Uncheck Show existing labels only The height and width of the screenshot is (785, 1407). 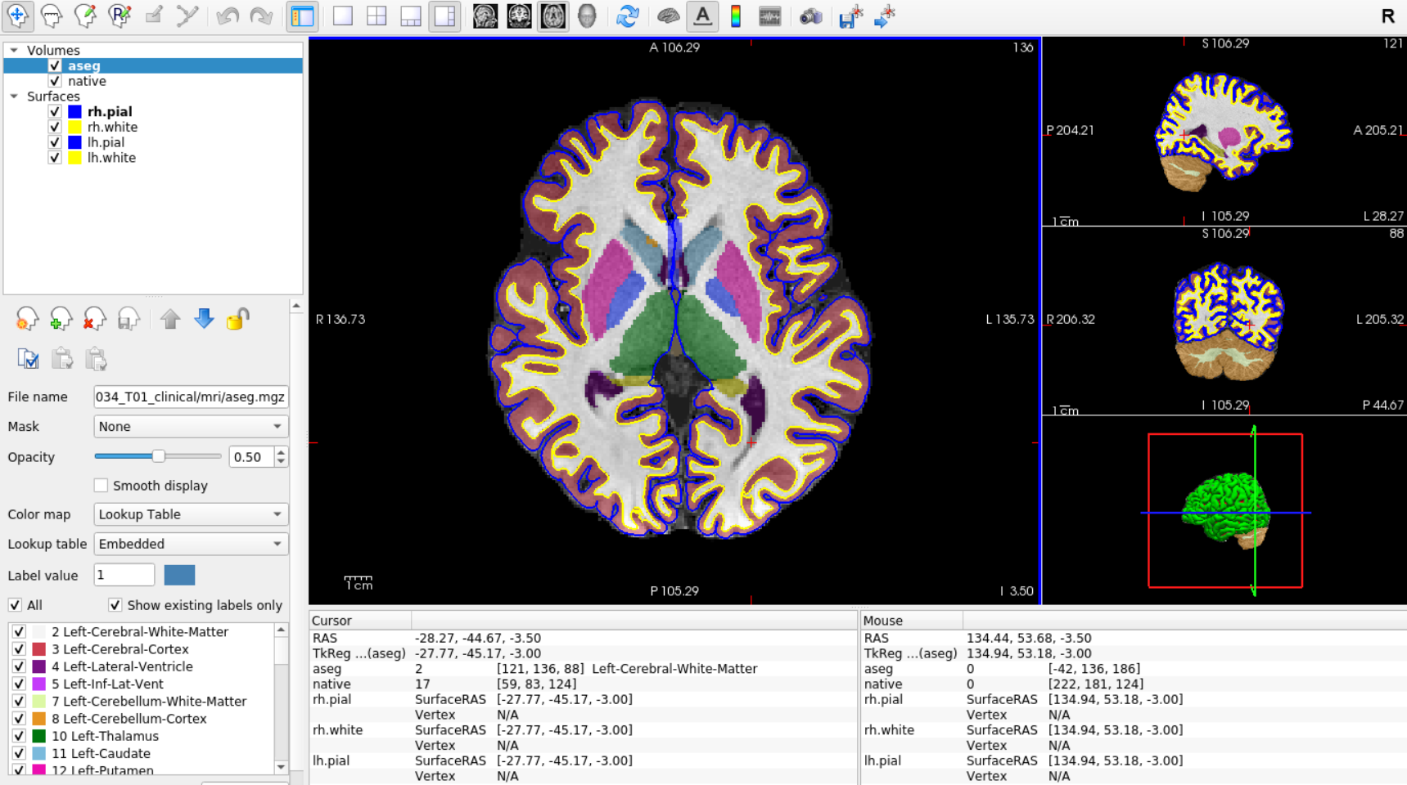coord(115,605)
